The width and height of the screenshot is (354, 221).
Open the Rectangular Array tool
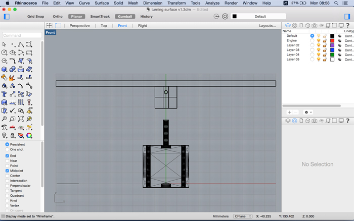click(21, 102)
